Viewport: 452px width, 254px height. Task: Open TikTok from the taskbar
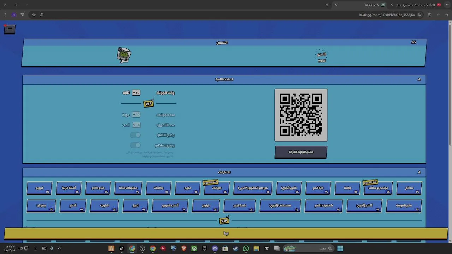click(122, 248)
